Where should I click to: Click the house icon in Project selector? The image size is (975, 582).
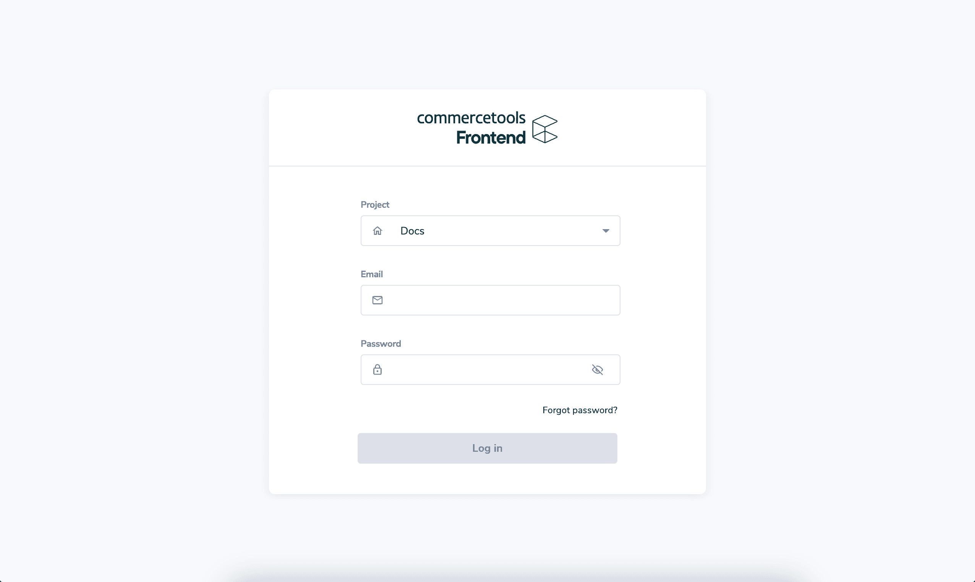point(377,231)
